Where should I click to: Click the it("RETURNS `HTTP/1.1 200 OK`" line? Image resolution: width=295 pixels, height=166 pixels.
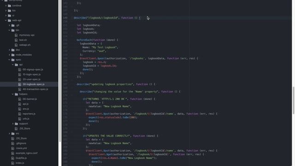(x=119, y=99)
